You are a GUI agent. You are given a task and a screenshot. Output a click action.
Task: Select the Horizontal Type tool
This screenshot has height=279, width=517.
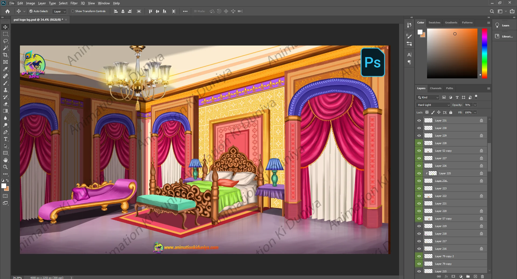[x=5, y=139]
